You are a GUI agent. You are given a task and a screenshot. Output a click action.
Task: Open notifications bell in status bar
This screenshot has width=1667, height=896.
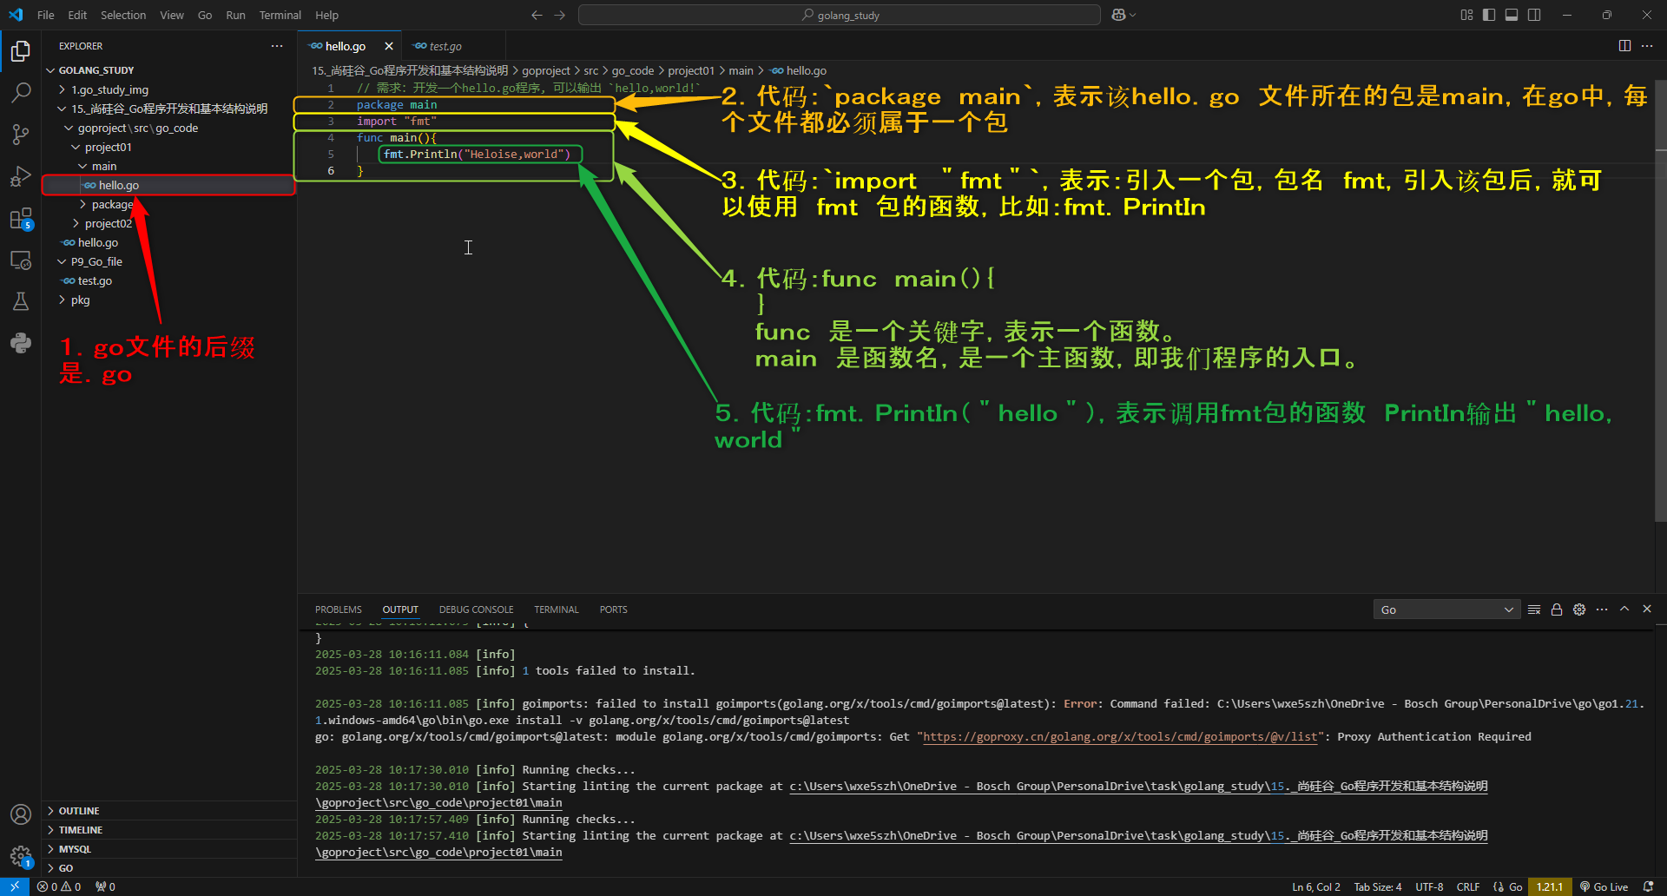click(1649, 886)
